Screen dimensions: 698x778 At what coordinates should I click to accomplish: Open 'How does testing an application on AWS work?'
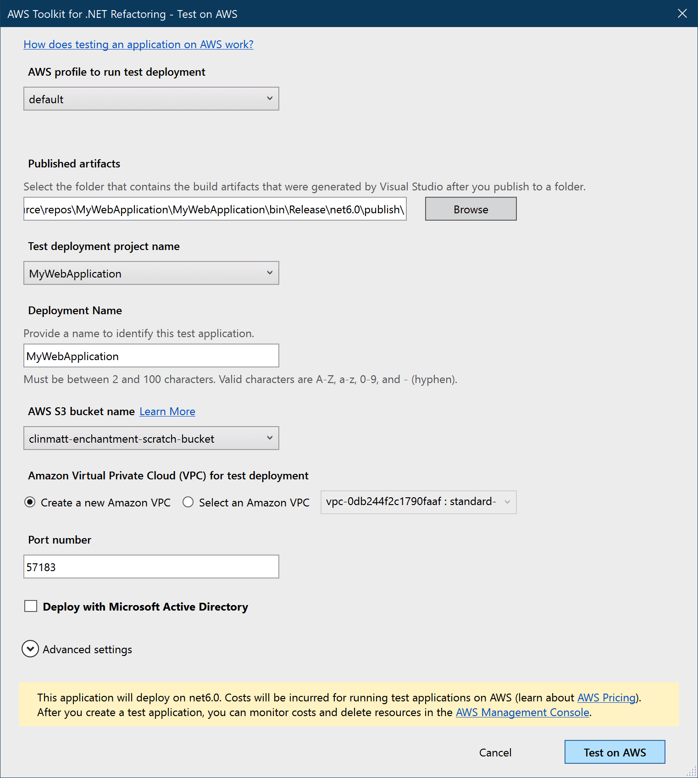(x=138, y=44)
